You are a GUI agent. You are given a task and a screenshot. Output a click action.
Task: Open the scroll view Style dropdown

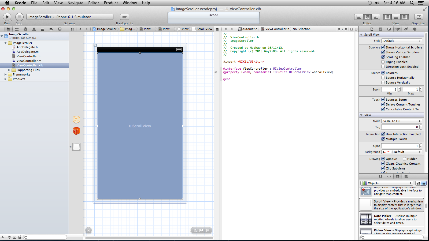click(x=402, y=41)
